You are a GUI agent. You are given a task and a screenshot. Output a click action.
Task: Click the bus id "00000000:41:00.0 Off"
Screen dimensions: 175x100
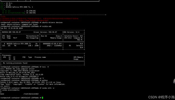click(52, 44)
